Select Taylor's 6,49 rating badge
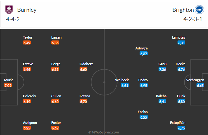This screenshot has width=208, height=135. pos(27,43)
